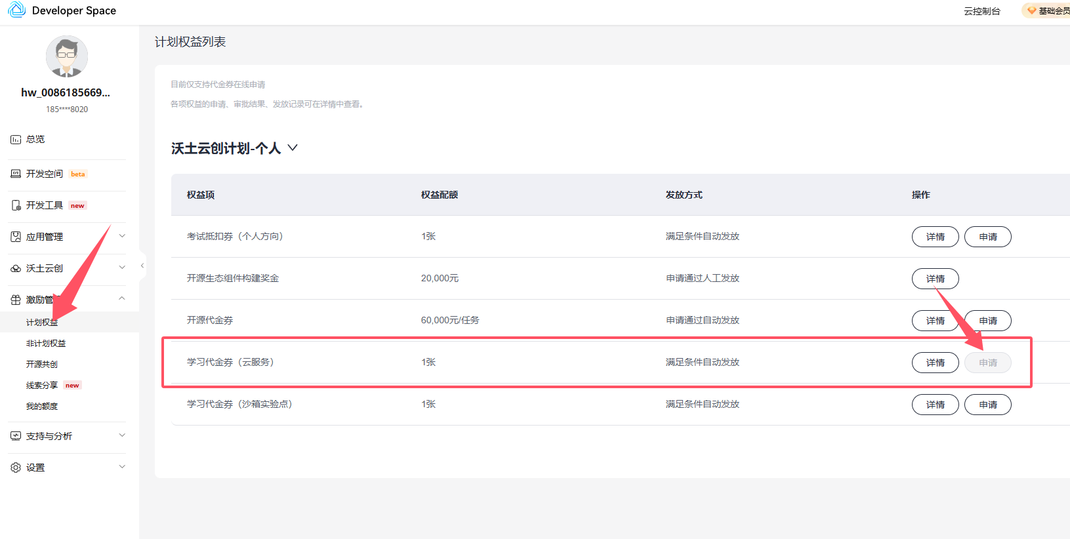The image size is (1070, 539).
Task: Click the 设置 gear icon
Action: click(16, 468)
